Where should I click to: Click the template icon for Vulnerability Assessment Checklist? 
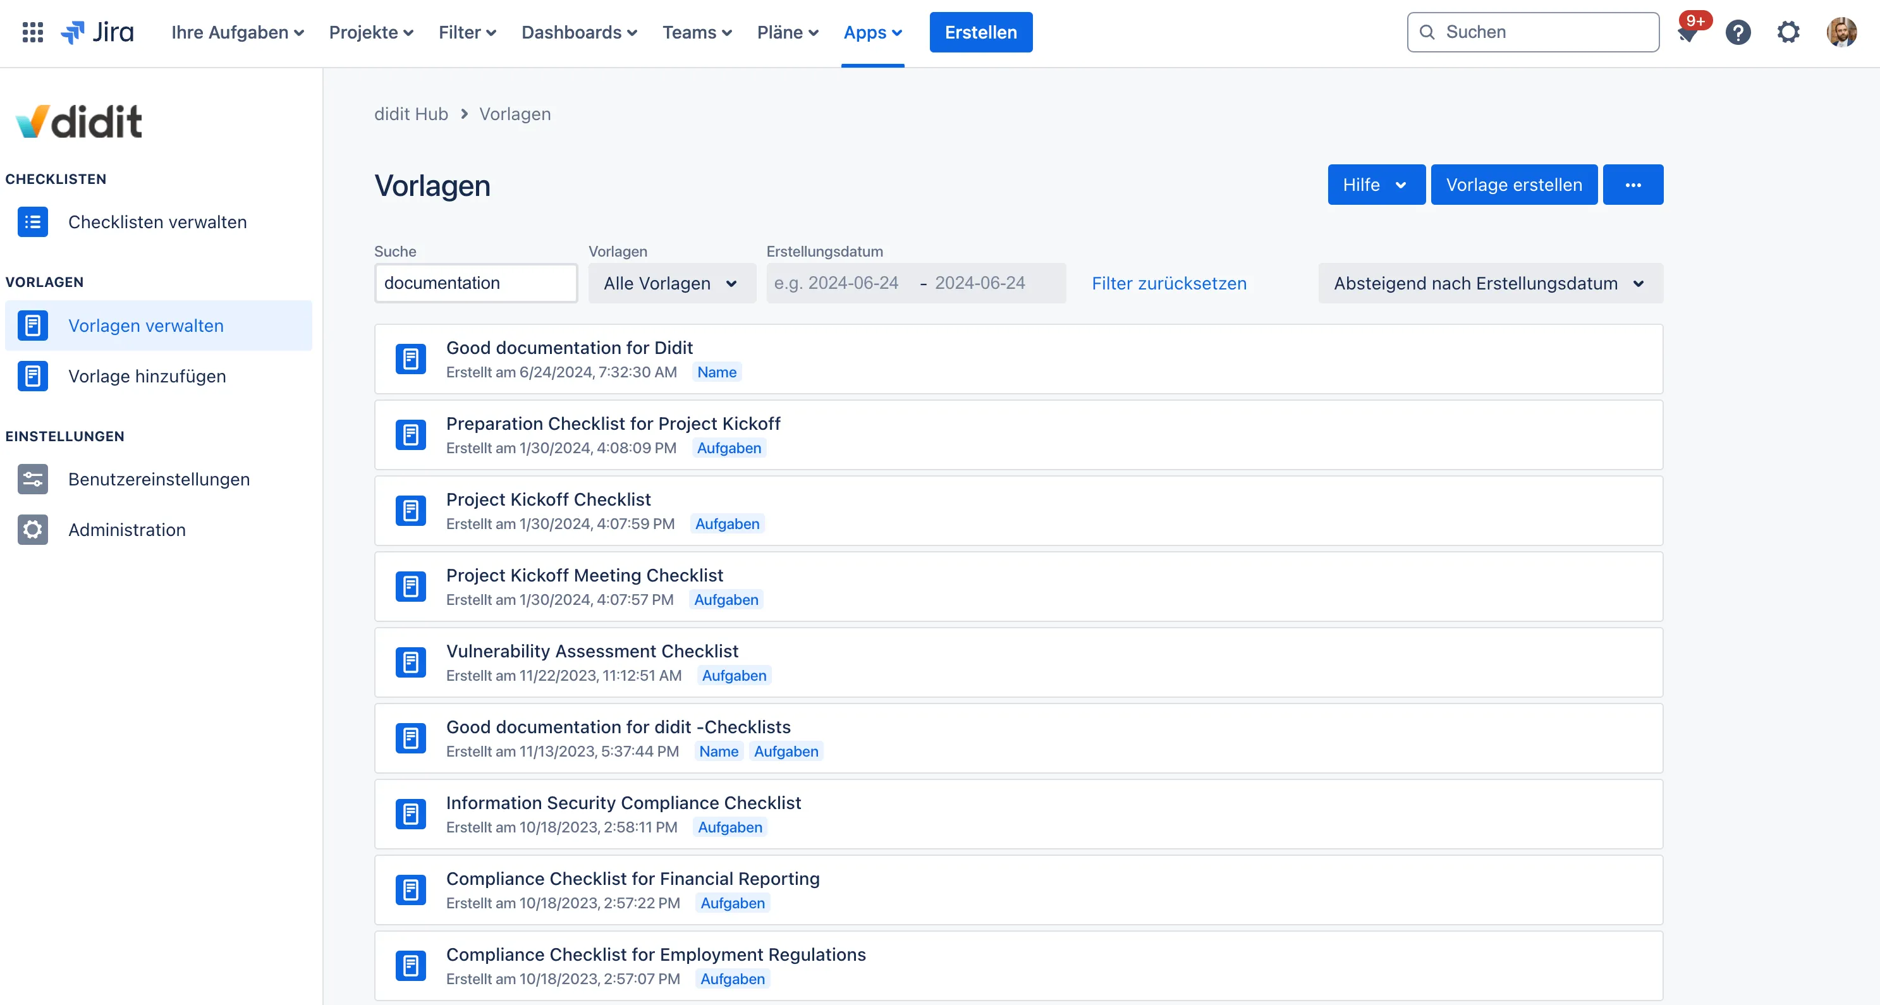click(411, 662)
